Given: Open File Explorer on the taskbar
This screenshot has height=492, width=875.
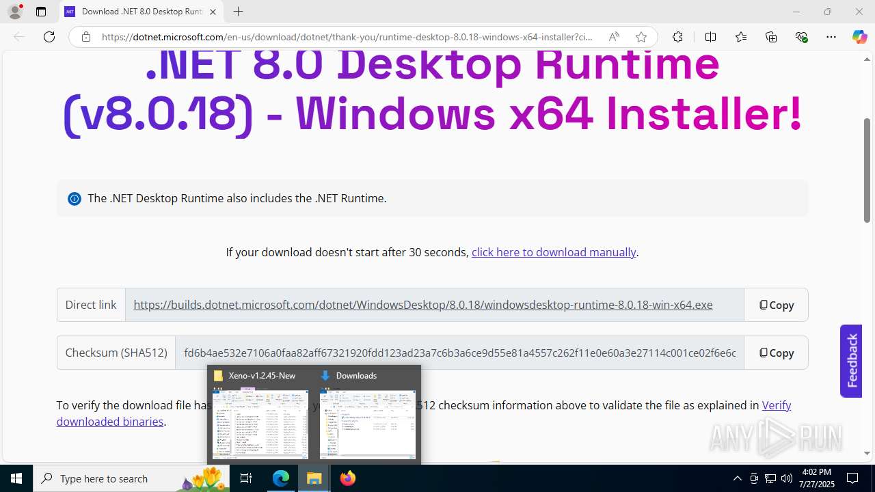Looking at the screenshot, I should pyautogui.click(x=314, y=478).
